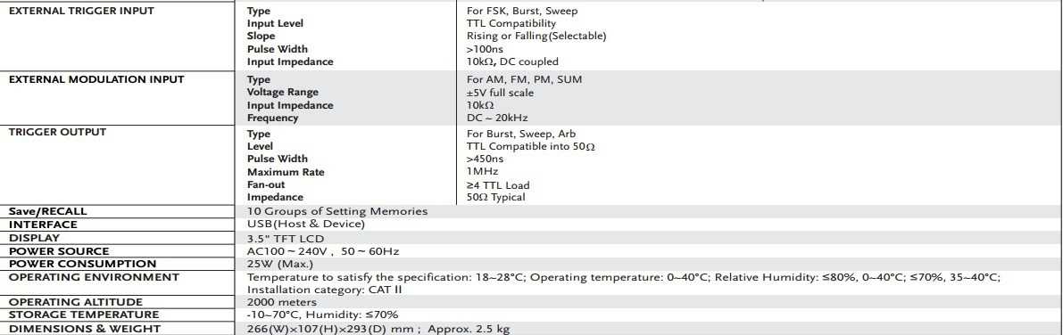Screen dimensions: 1063x335
Task: Click the 'USB(Host & Device)' value
Action: (306, 224)
